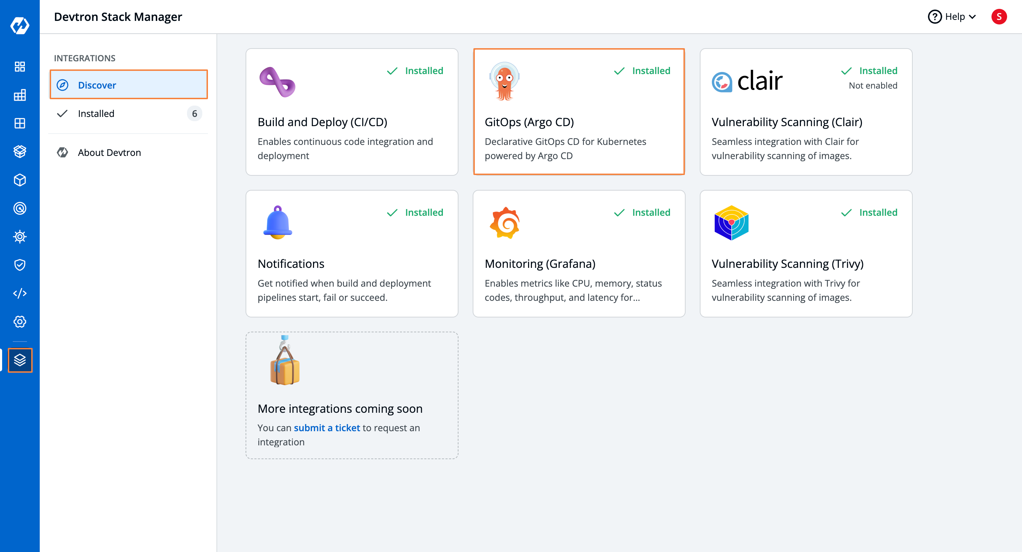Viewport: 1022px width, 552px height.
Task: Click the Installed count badge showing 6
Action: [x=195, y=113]
